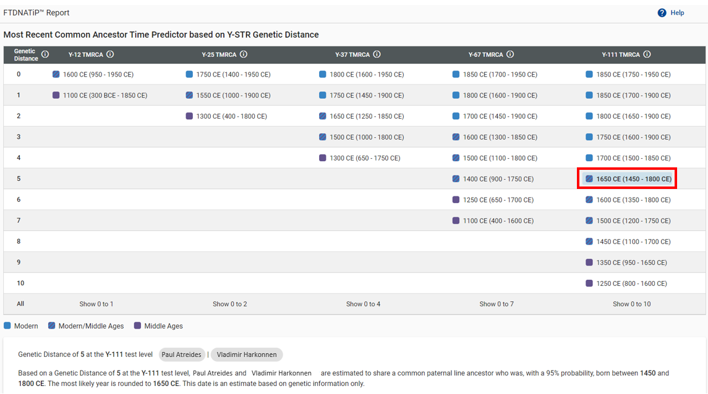Select cell 1500 CE (1000 - 1800 CE)
The image size is (708, 394).
pos(361,137)
